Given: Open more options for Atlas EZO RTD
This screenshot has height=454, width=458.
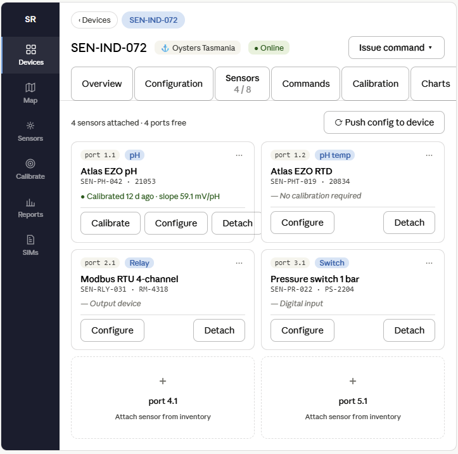Looking at the screenshot, I should (x=429, y=155).
